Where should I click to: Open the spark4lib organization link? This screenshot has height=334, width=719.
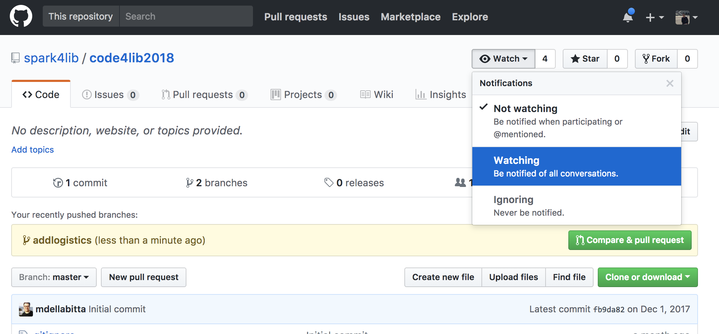(51, 58)
